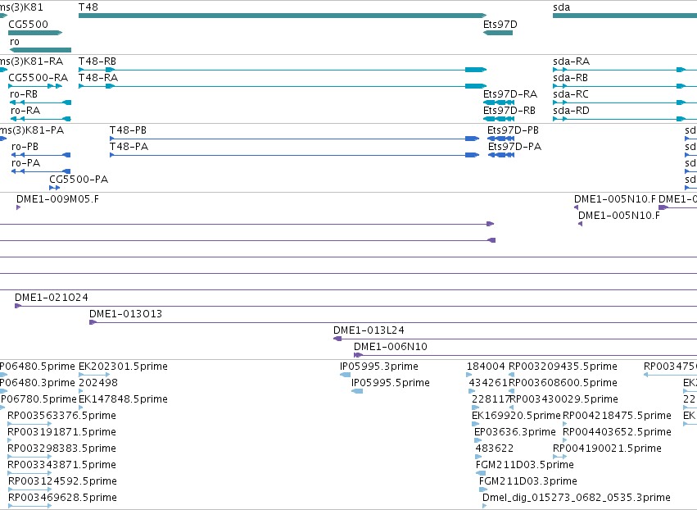Click the DME1-013O13 BAC label
697x510 pixels.
[x=126, y=314]
